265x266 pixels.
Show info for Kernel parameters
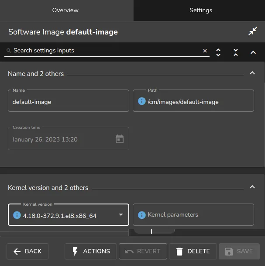pos(142,215)
